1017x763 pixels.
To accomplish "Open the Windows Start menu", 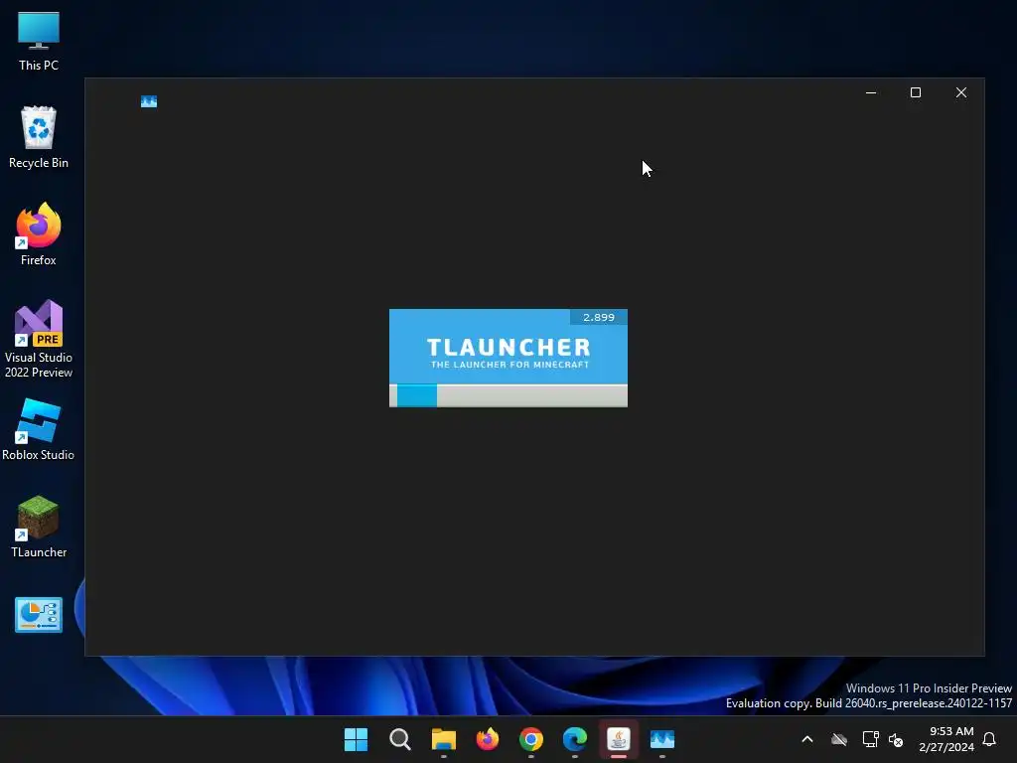I will point(356,739).
